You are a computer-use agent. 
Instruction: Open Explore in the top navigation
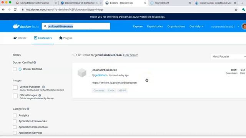(x=138, y=26)
